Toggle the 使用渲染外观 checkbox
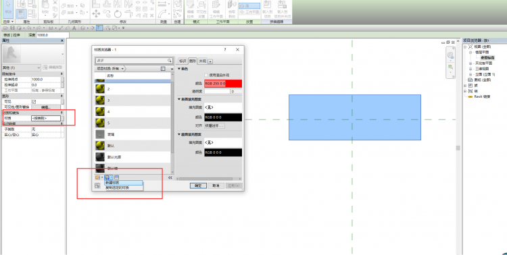Image resolution: width=507 pixels, height=255 pixels. pos(206,75)
